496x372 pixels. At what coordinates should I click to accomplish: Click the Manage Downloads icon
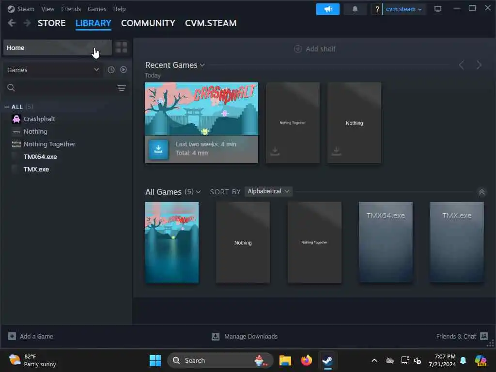click(216, 337)
